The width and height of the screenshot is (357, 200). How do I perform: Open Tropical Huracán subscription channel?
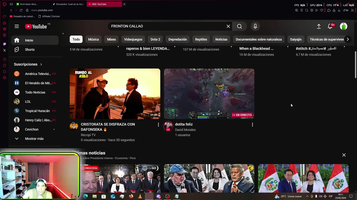35,111
